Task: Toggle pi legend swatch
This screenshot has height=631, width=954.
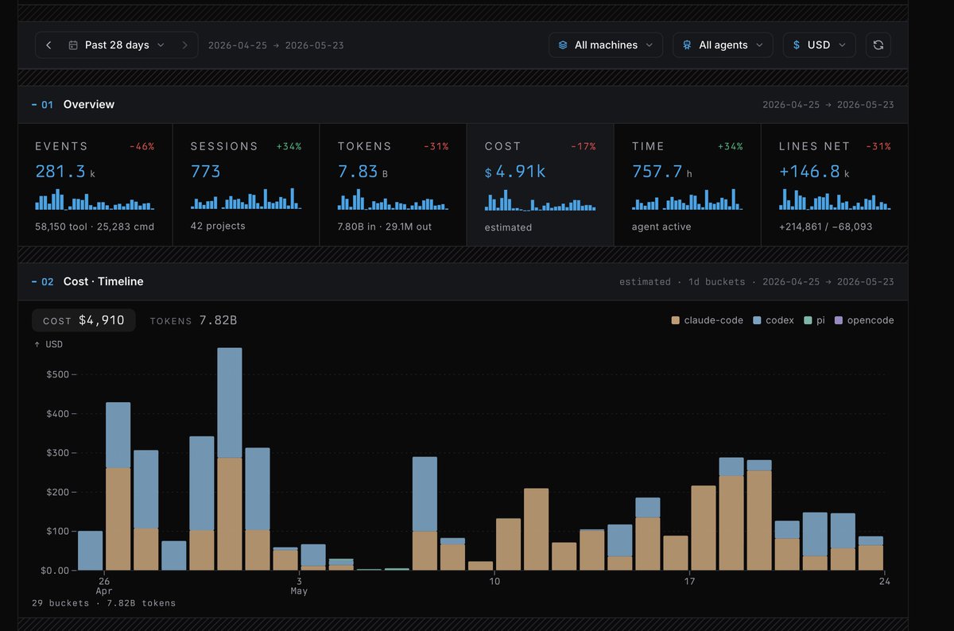Action: click(808, 320)
